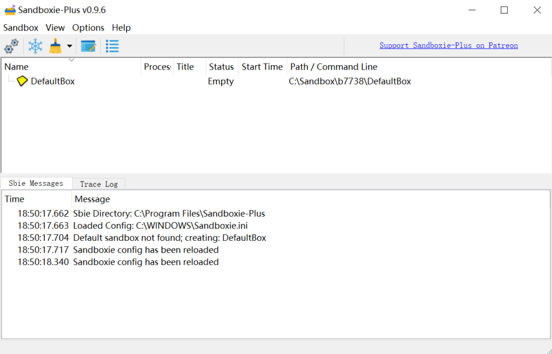Expand the dropdown arrow beside the broom
The width and height of the screenshot is (552, 354).
70,47
